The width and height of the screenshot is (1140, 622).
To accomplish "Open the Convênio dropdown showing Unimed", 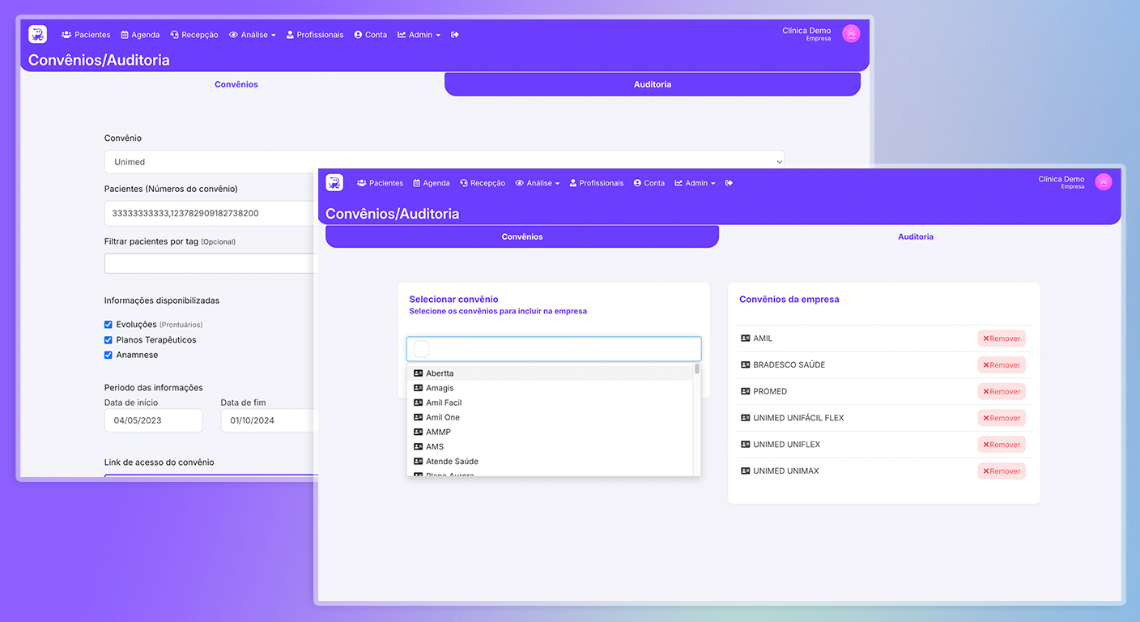I will [x=444, y=162].
